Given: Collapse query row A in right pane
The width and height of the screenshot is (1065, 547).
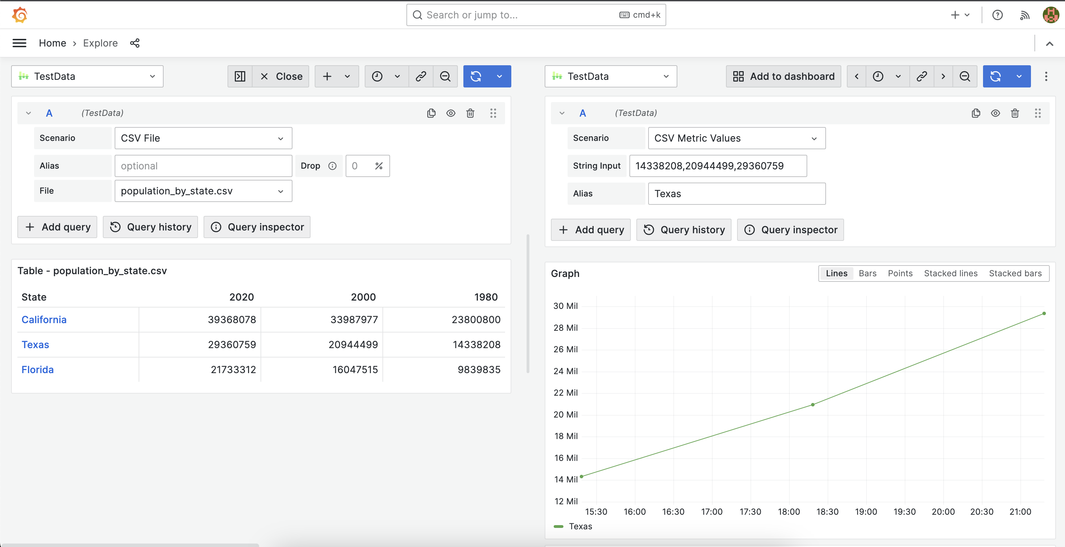Looking at the screenshot, I should 562,113.
